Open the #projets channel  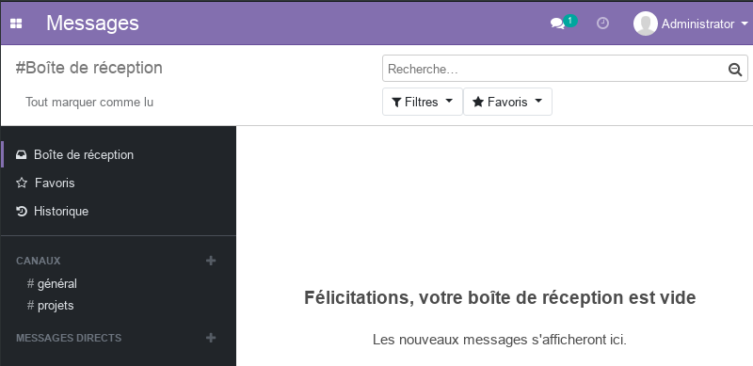[51, 306]
